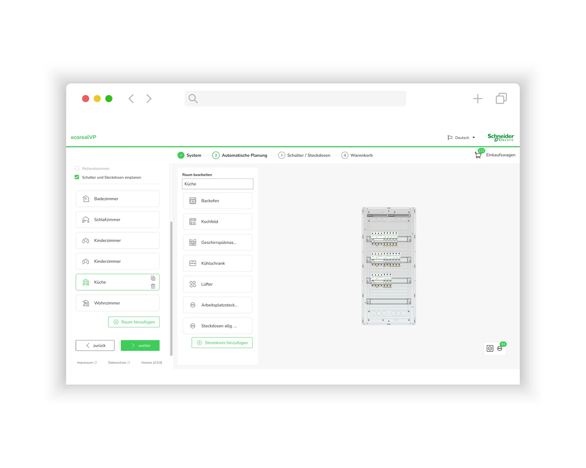Image resolution: width=586 pixels, height=468 pixels.
Task: Select the Schlafzimmer bed icon
Action: 86,220
